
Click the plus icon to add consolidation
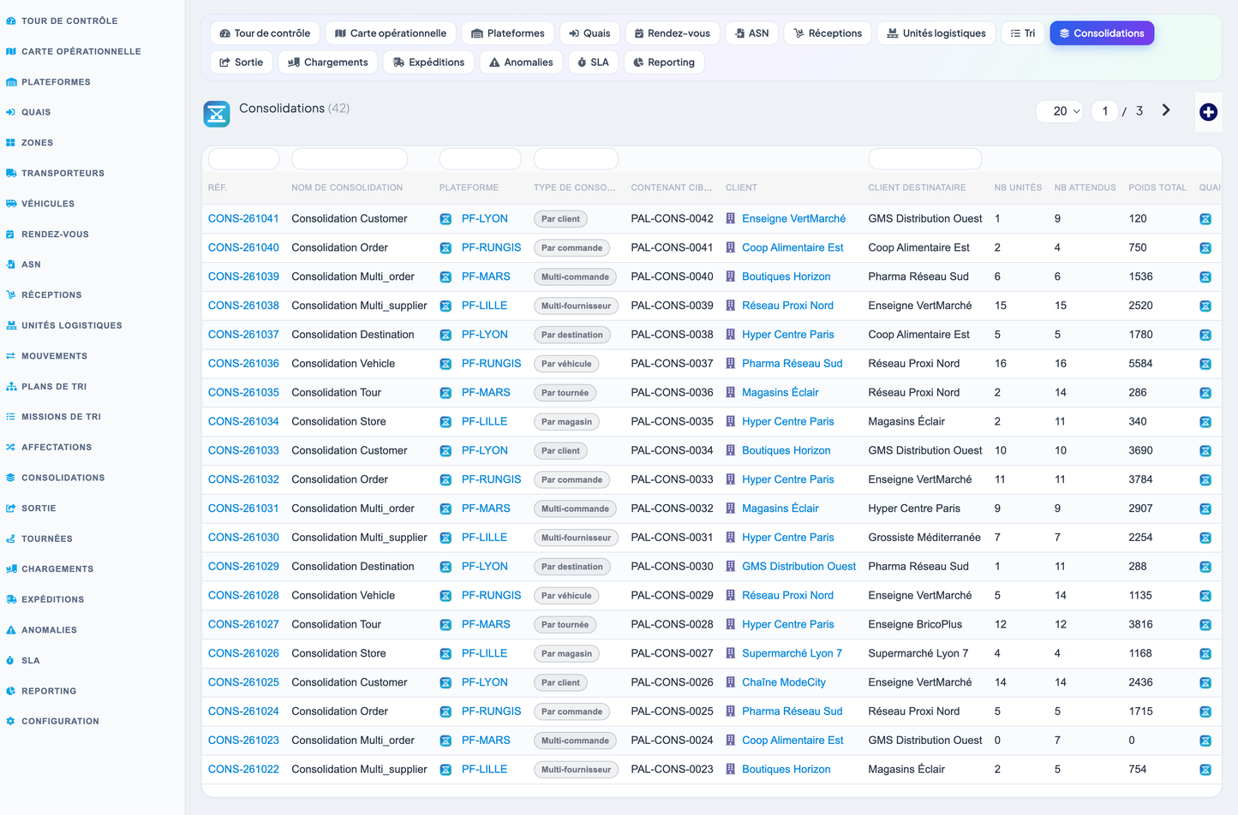tap(1208, 112)
